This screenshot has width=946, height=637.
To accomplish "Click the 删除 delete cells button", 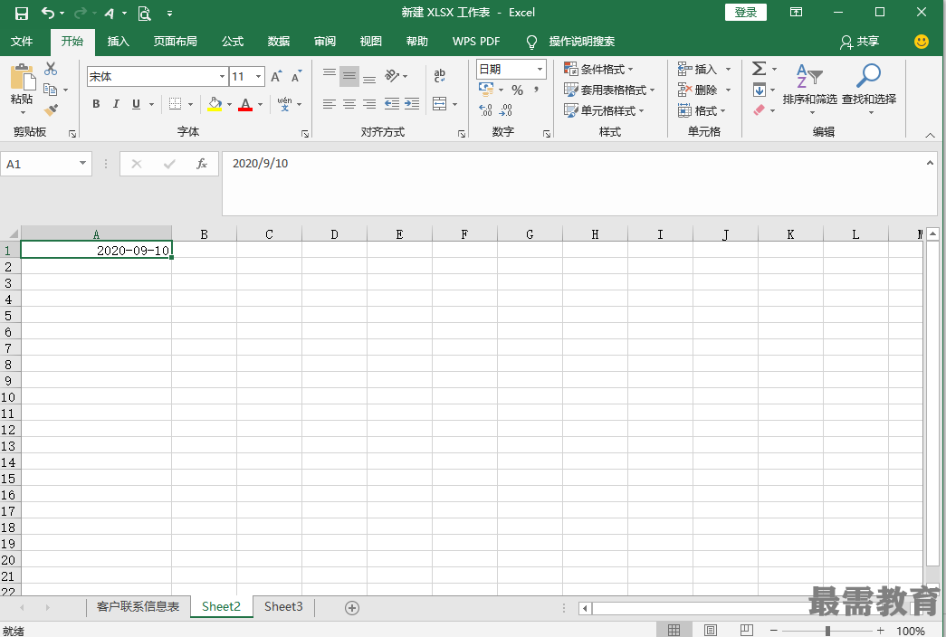I will [697, 90].
